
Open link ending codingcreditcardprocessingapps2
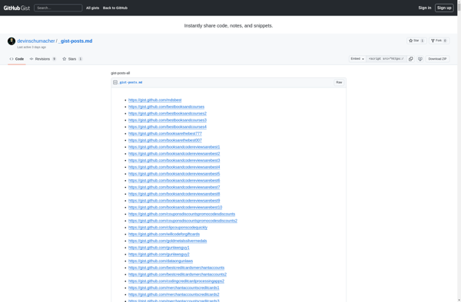tap(176, 281)
